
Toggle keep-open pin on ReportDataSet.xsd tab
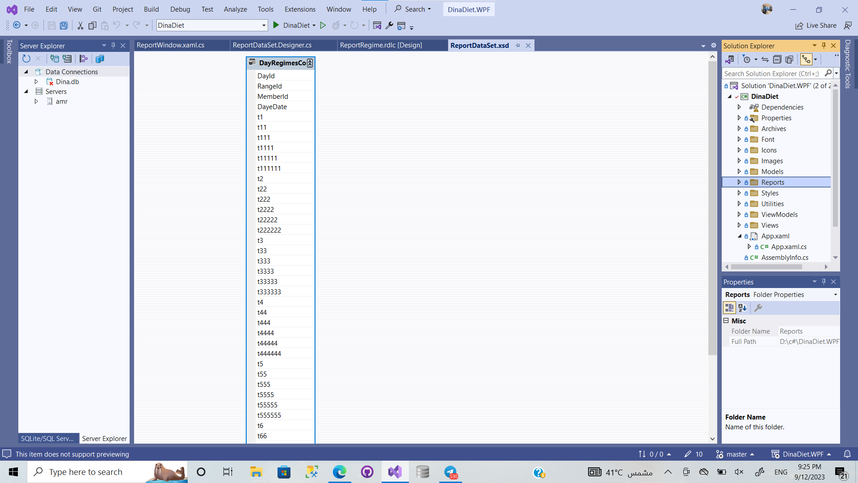pyautogui.click(x=518, y=46)
